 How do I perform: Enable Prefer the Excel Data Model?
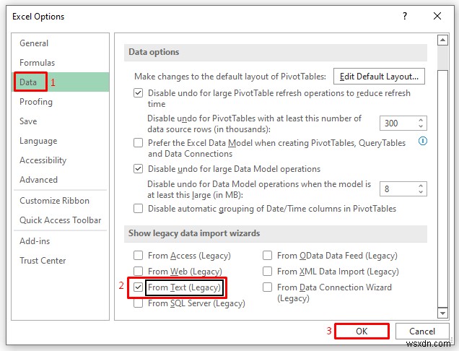click(x=138, y=143)
